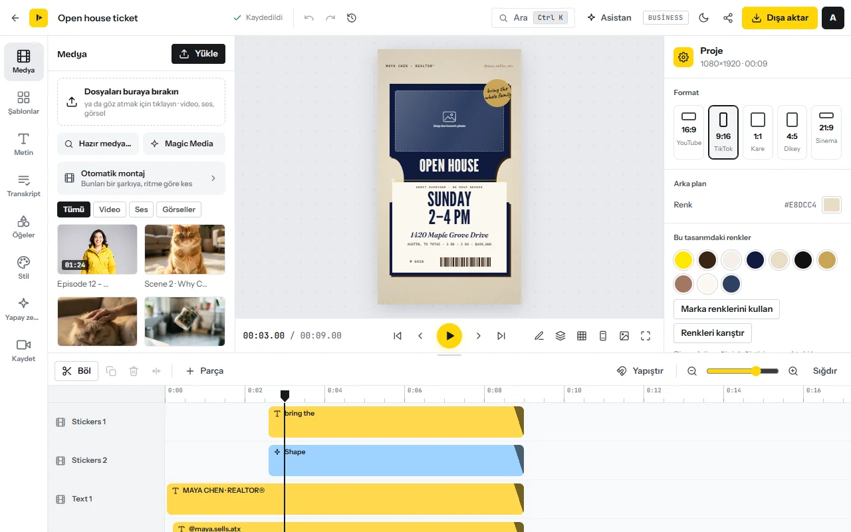Viewport: 851px width, 532px height.
Task: Open the Öğeler elements panel
Action: pyautogui.click(x=23, y=227)
